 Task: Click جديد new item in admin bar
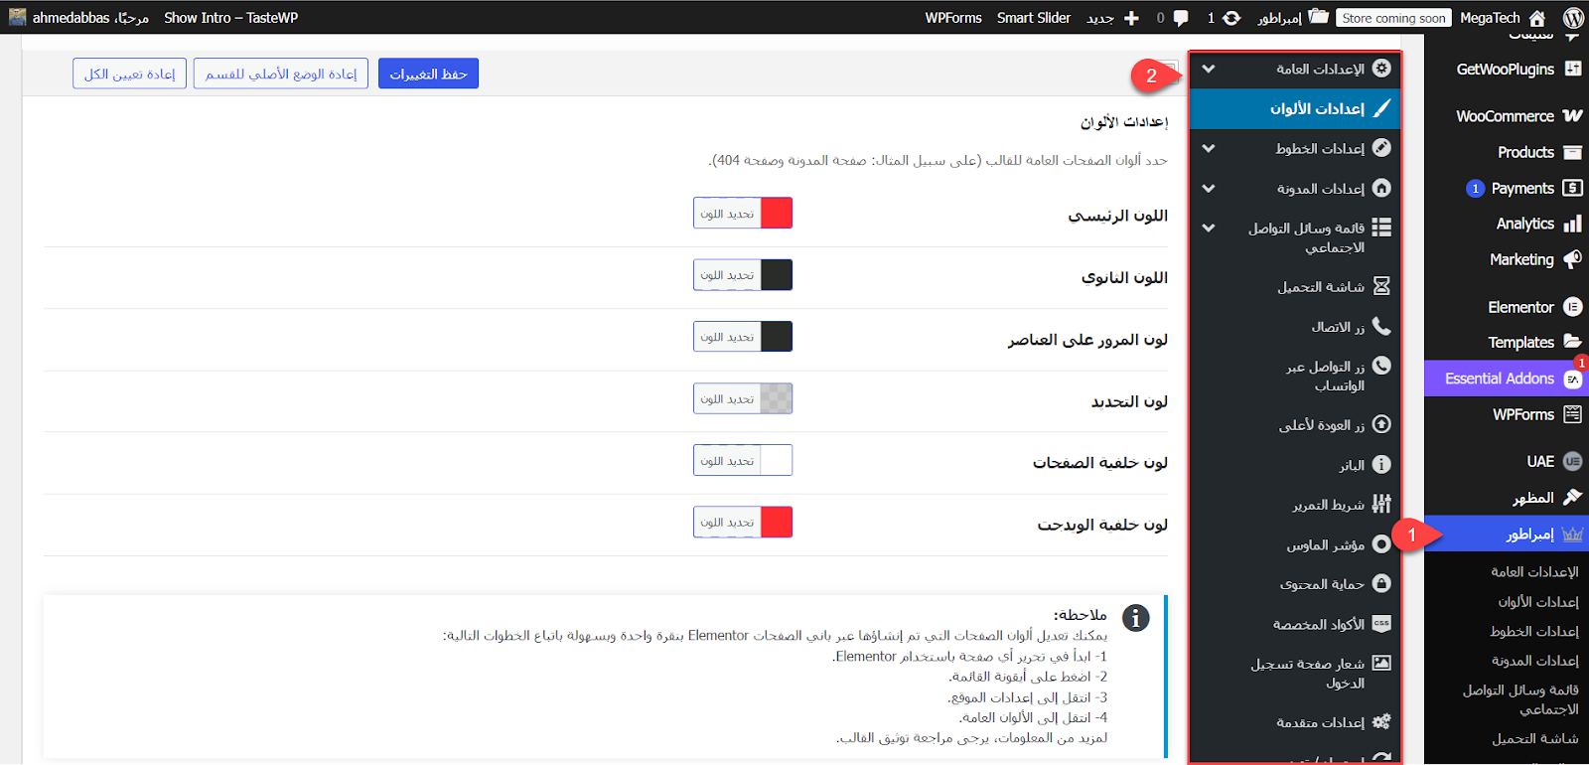click(x=1112, y=18)
